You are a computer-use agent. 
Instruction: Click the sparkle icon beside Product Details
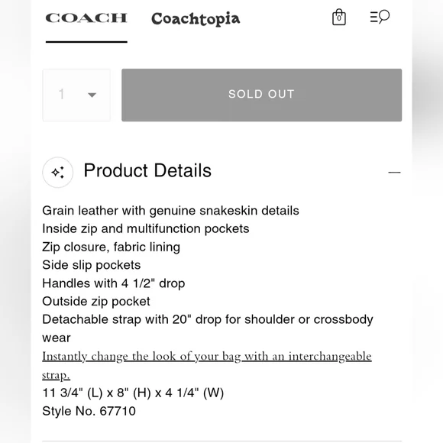click(x=57, y=173)
